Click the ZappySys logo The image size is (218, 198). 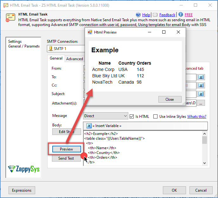click(24, 169)
